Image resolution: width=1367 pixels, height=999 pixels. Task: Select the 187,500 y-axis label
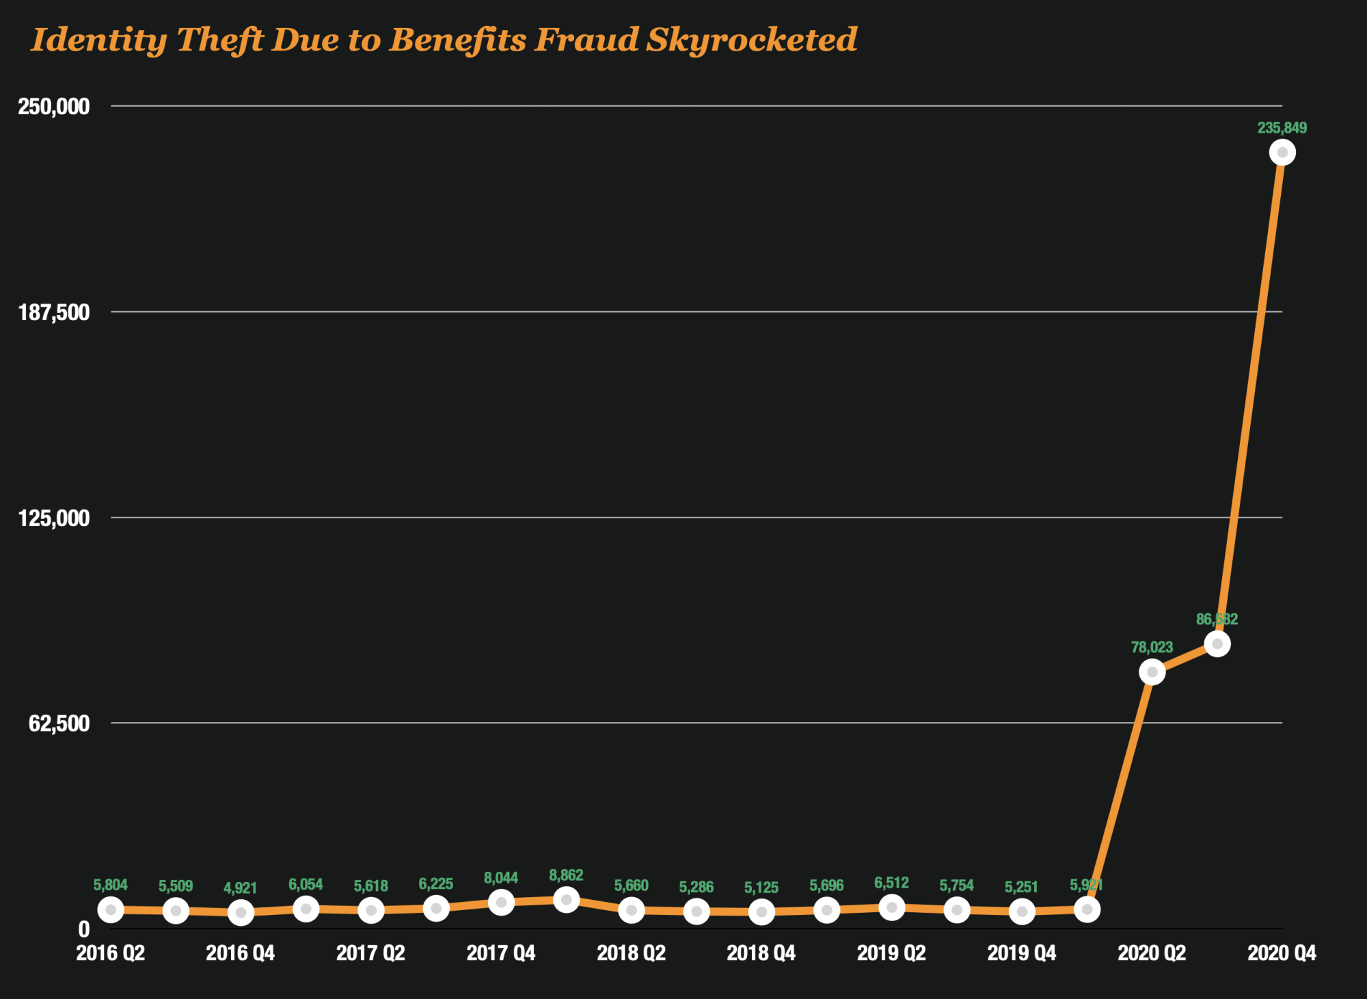[x=54, y=312]
